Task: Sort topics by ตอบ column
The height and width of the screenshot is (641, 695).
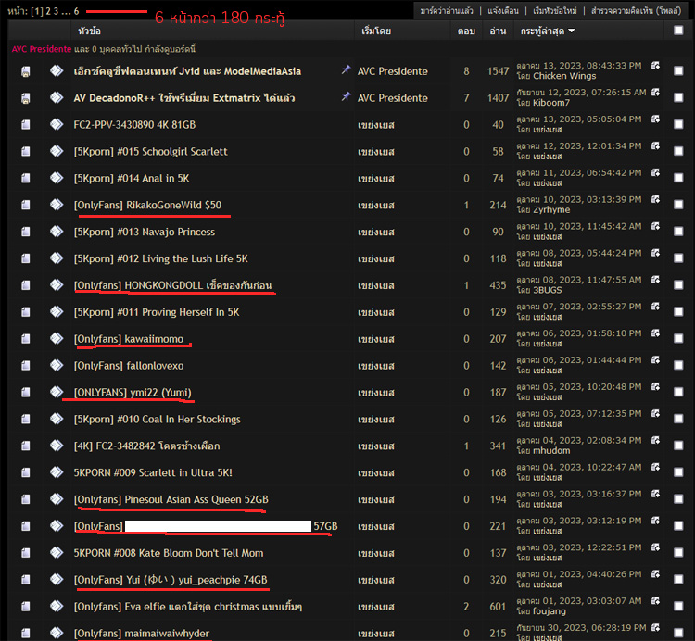Action: [x=466, y=31]
